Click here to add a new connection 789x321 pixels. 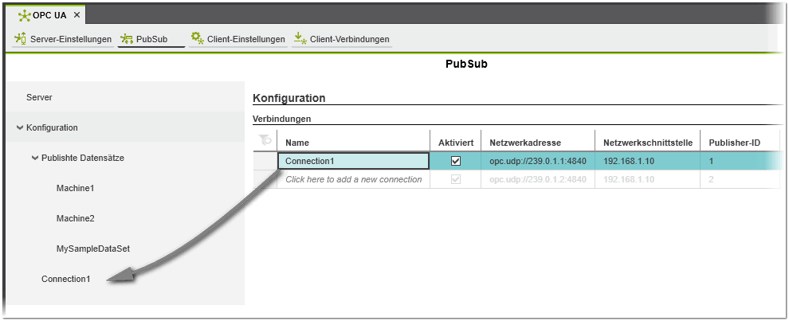(x=353, y=179)
